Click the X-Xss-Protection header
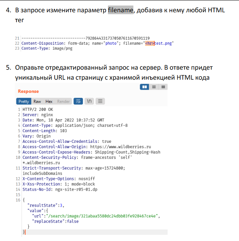The image size is (239, 241). (x=59, y=184)
